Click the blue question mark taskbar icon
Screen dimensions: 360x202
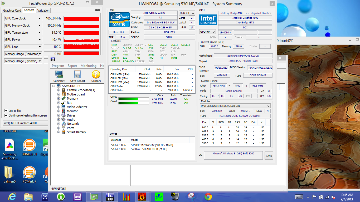(x=45, y=196)
